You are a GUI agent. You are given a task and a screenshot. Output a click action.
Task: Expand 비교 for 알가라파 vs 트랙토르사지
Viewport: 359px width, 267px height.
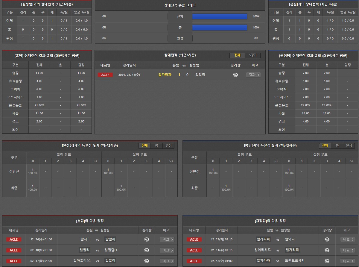click(x=348, y=261)
